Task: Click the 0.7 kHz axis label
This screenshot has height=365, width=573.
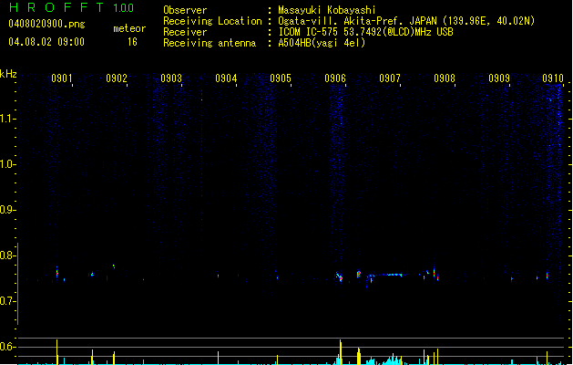Action: [7, 301]
